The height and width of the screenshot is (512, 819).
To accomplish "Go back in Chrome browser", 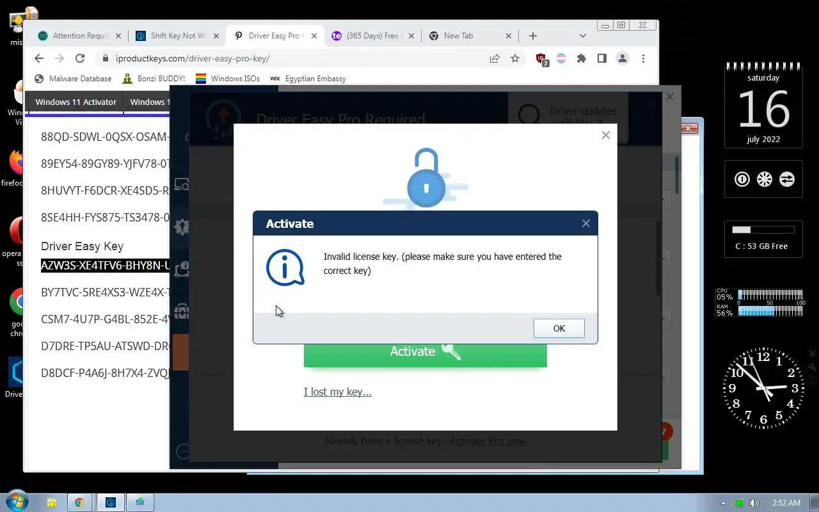I will [39, 58].
